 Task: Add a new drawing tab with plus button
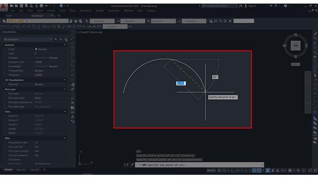(59, 15)
